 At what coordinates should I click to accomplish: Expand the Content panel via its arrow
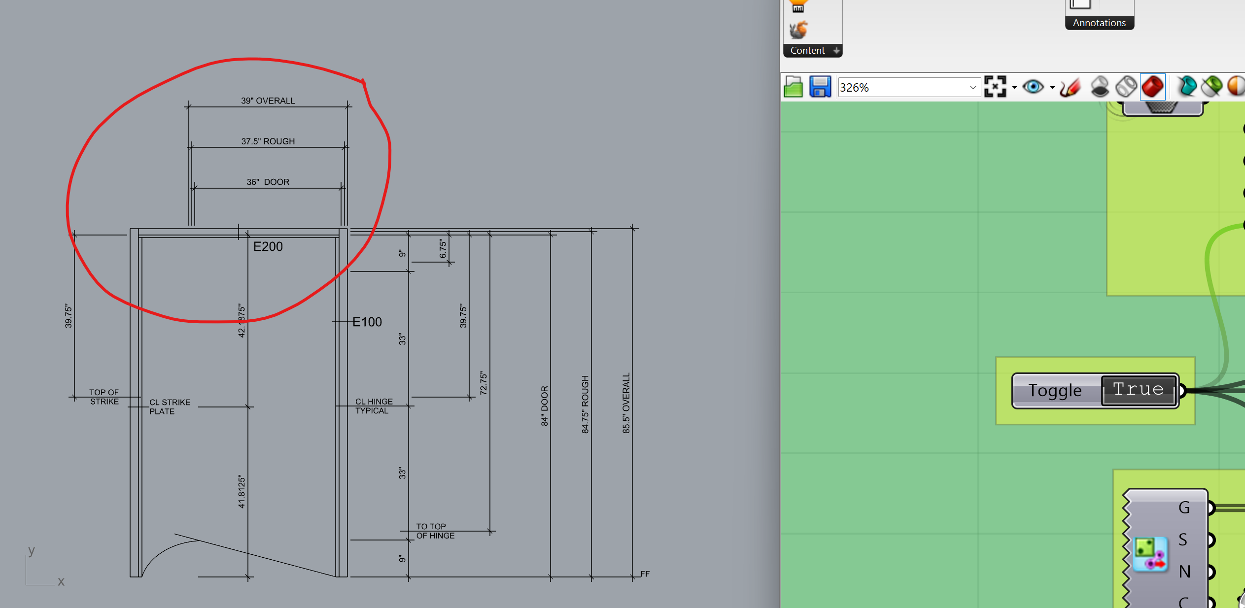(x=836, y=51)
